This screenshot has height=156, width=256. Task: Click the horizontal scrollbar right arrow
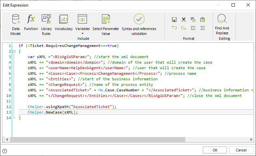(251, 139)
